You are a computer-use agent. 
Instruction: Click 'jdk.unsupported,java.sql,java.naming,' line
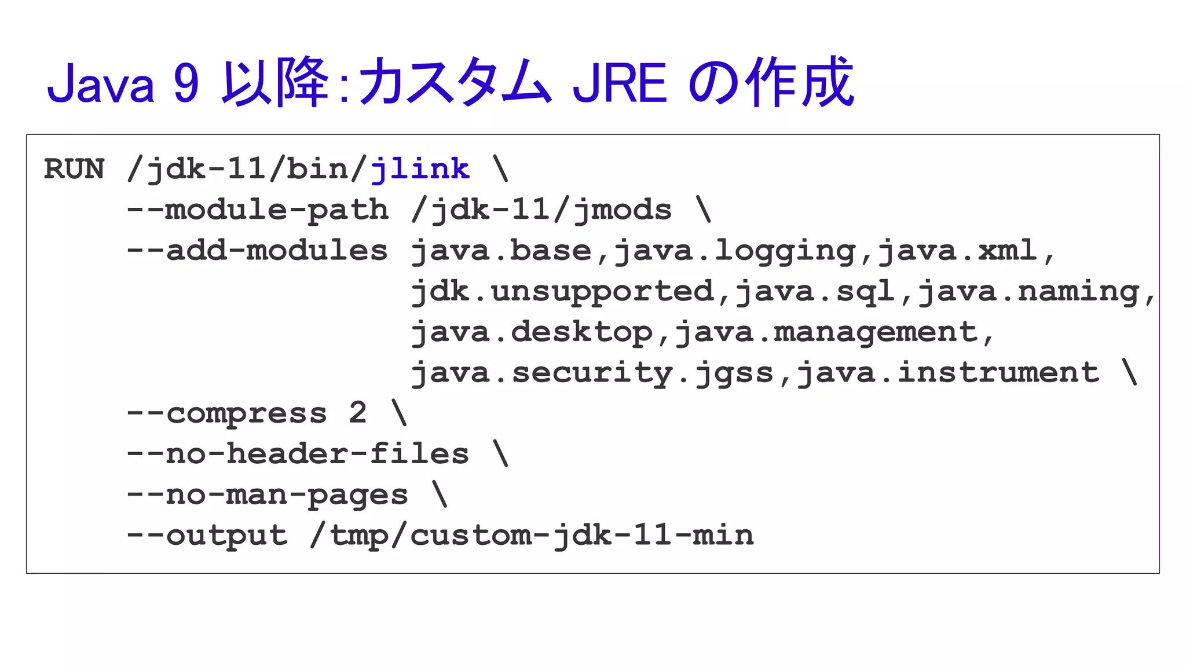coord(784,292)
